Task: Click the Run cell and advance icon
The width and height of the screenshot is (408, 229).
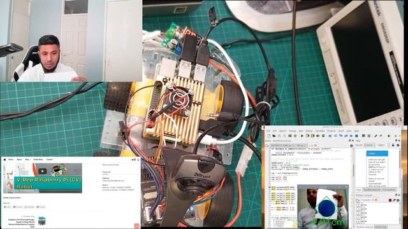Action: pos(313,135)
